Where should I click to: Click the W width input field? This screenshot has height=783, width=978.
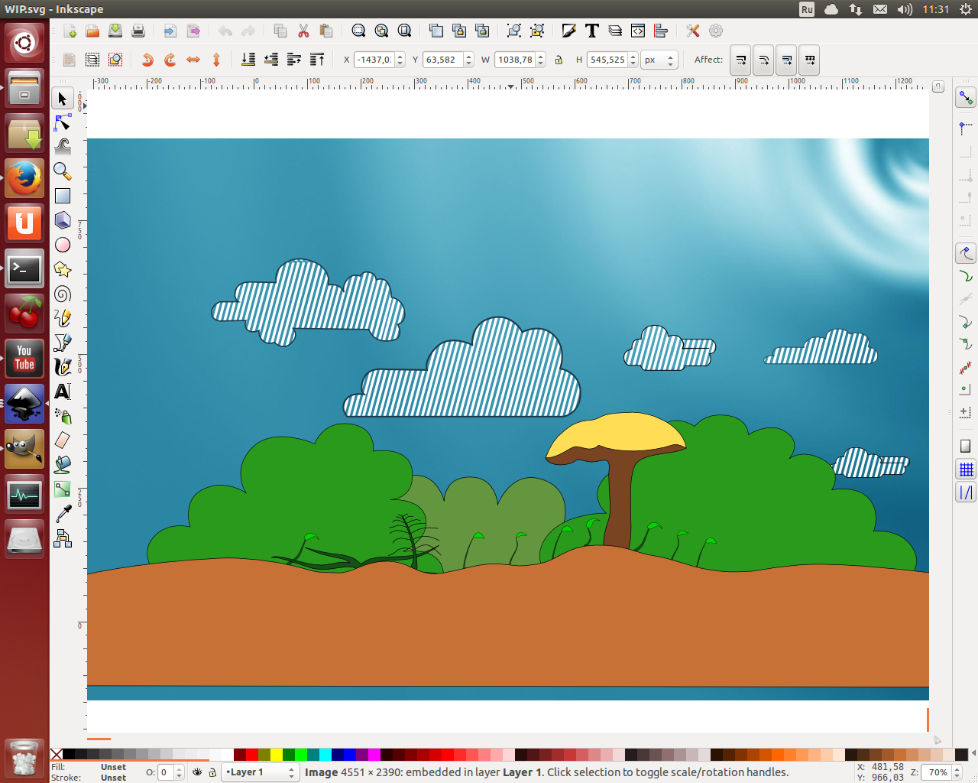(x=515, y=60)
